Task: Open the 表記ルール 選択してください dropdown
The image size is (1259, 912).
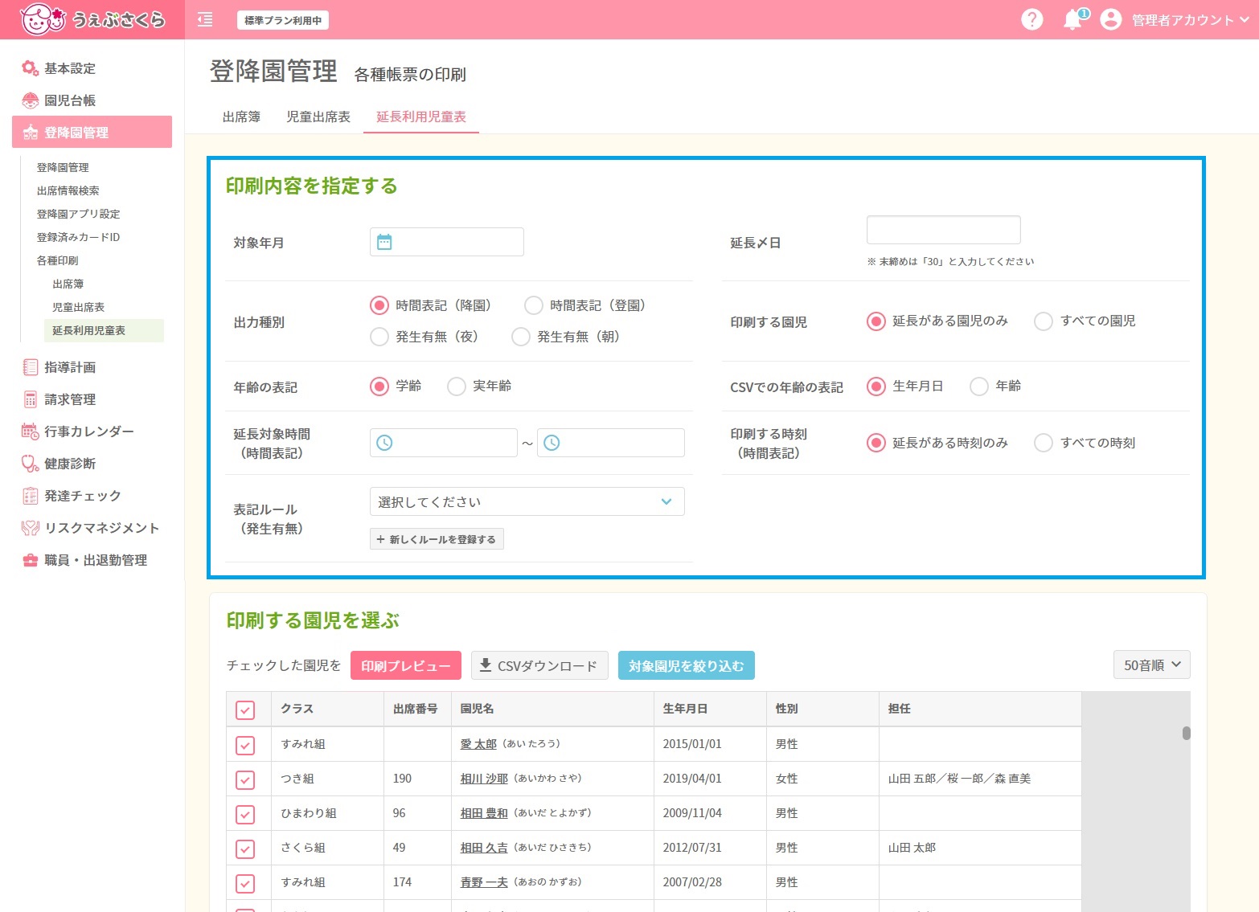Action: (527, 501)
